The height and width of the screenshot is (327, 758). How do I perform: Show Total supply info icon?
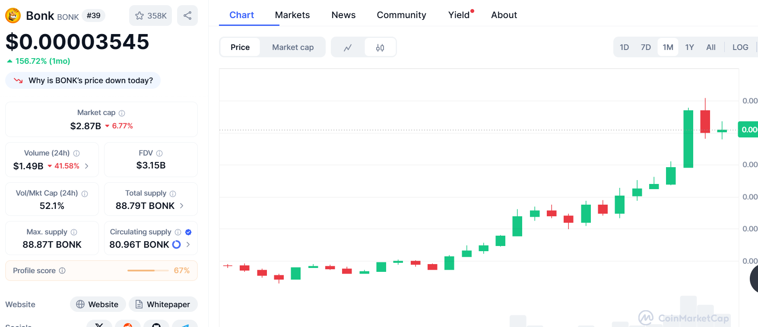point(173,194)
